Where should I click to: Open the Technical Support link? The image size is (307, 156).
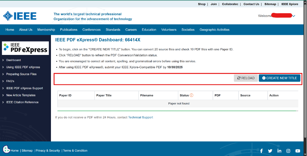click(x=141, y=117)
